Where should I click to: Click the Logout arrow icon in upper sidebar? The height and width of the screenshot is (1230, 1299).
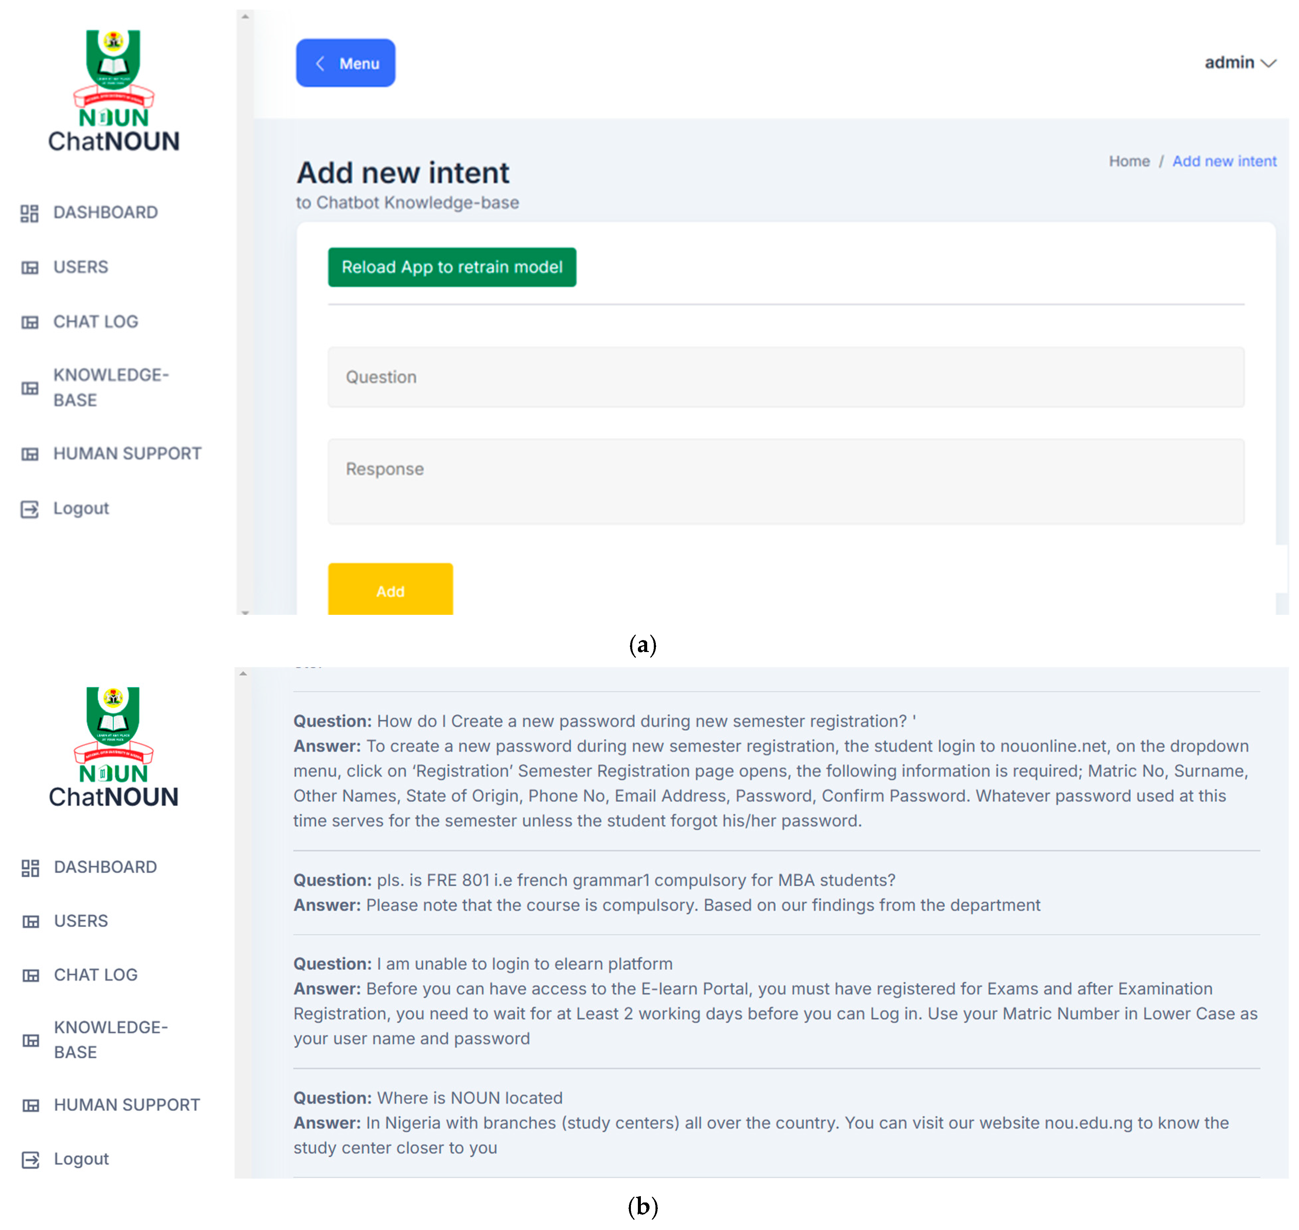(30, 509)
